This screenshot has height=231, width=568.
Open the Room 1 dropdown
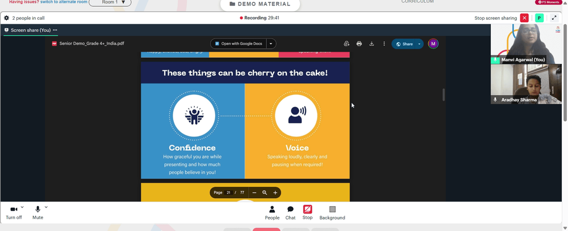110,2
